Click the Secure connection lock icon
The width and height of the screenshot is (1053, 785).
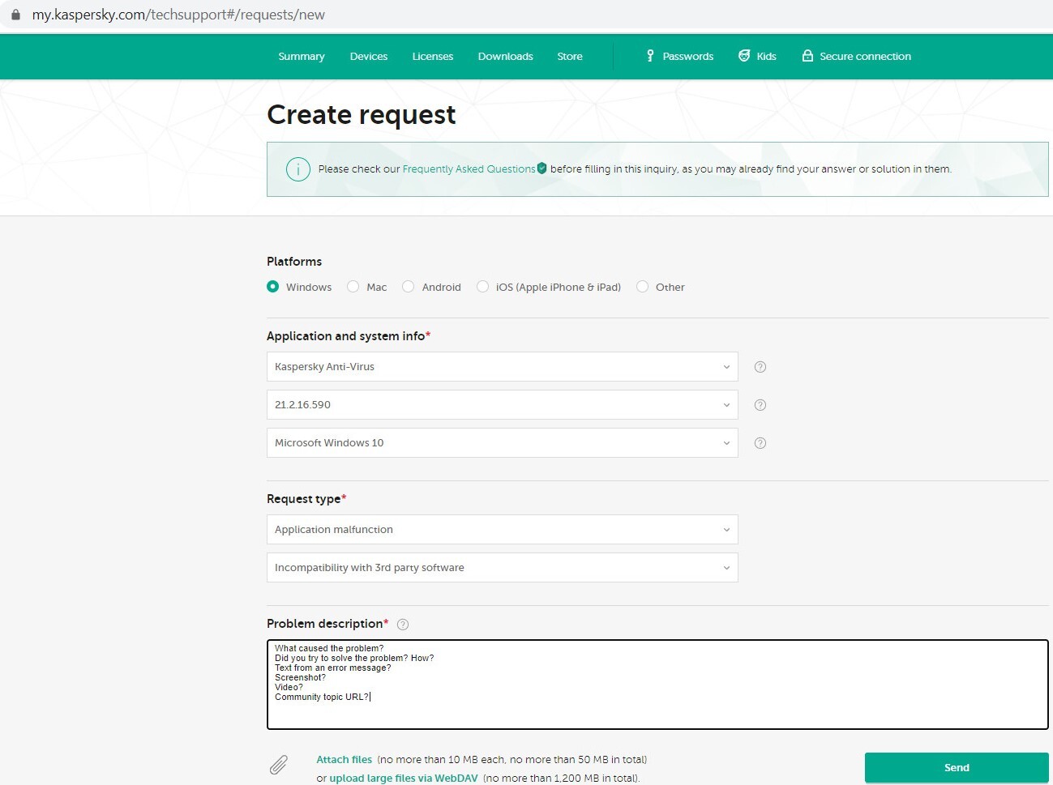click(x=807, y=56)
